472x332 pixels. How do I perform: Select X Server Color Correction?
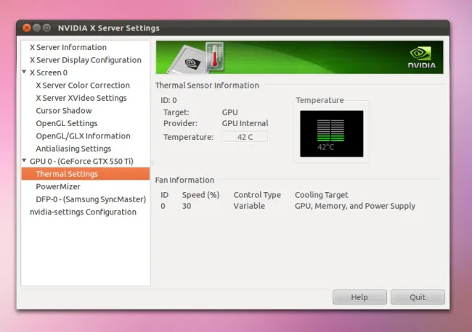coord(83,86)
